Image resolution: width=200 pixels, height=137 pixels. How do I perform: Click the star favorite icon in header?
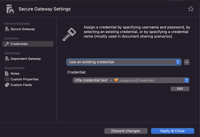coord(190,9)
